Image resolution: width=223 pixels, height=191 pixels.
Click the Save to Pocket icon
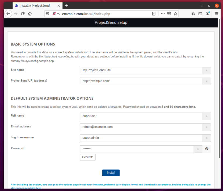[169, 14]
